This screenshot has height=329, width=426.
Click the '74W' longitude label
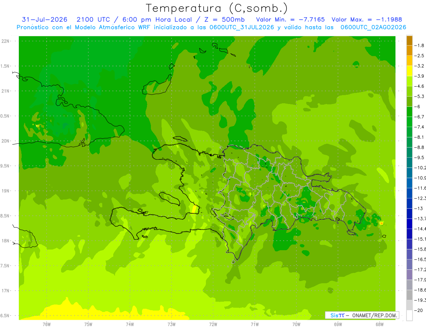pos(130,324)
